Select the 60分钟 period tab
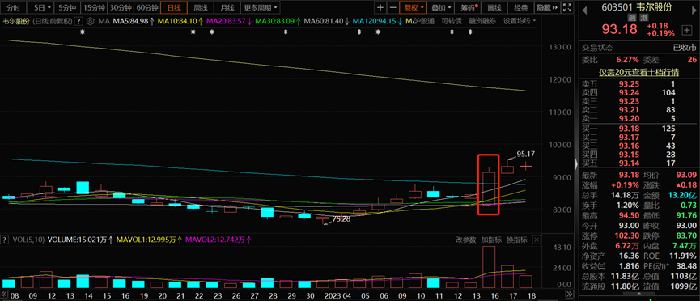Image resolution: width=700 pixels, height=301 pixels. click(x=147, y=7)
